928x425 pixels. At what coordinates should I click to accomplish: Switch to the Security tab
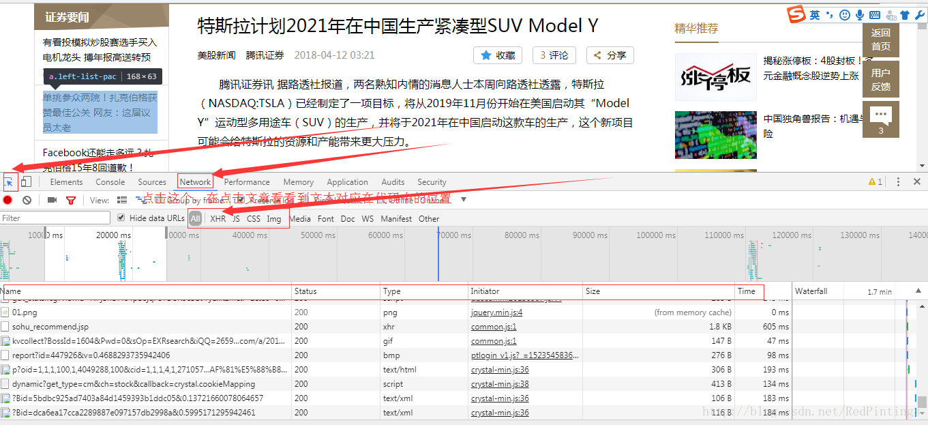tap(432, 182)
